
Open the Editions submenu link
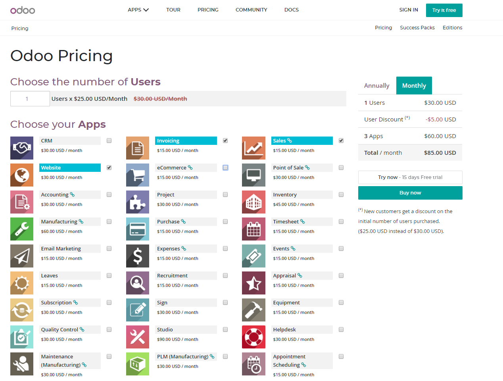point(453,28)
